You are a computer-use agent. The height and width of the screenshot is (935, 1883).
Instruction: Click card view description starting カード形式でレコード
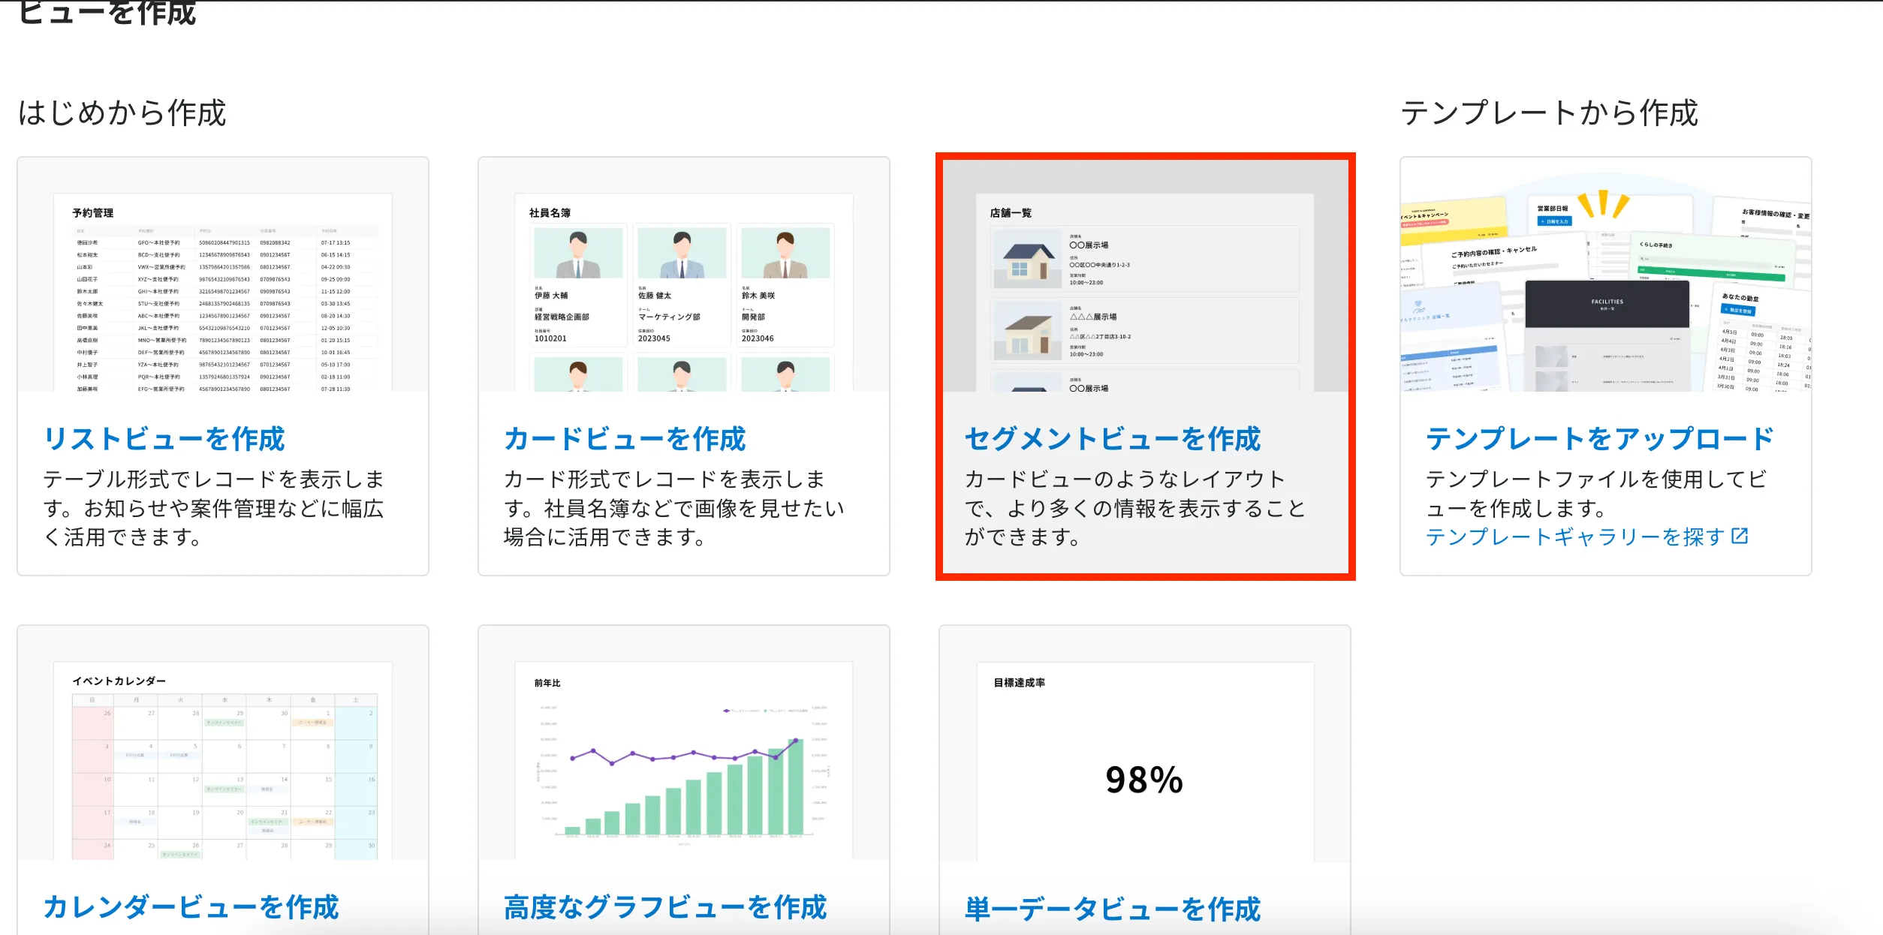(674, 508)
